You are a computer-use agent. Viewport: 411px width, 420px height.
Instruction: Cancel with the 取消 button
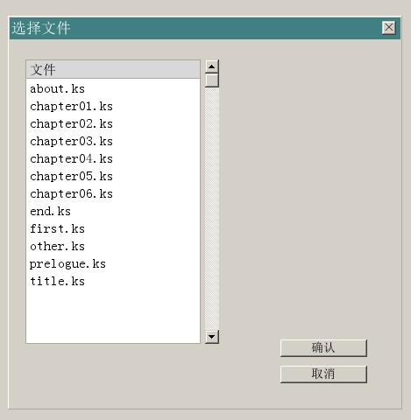323,374
